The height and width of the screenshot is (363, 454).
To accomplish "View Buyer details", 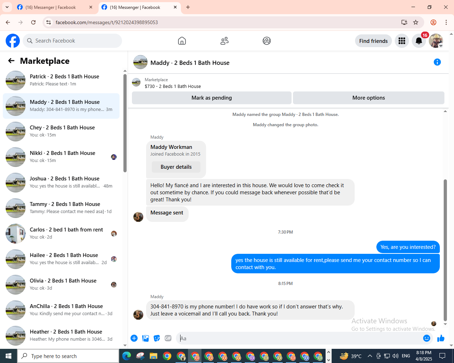I will (x=176, y=167).
